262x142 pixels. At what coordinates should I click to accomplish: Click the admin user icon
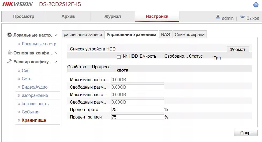218,17
